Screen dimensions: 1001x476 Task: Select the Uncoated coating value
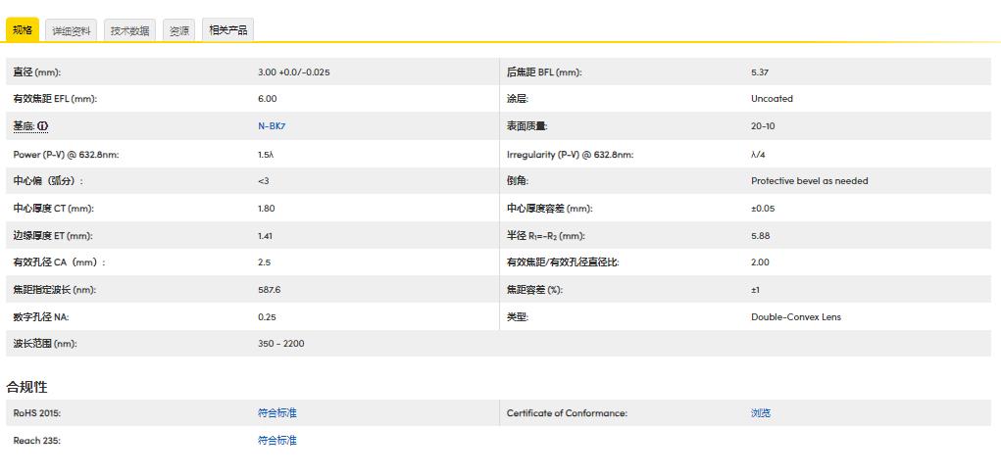click(772, 99)
